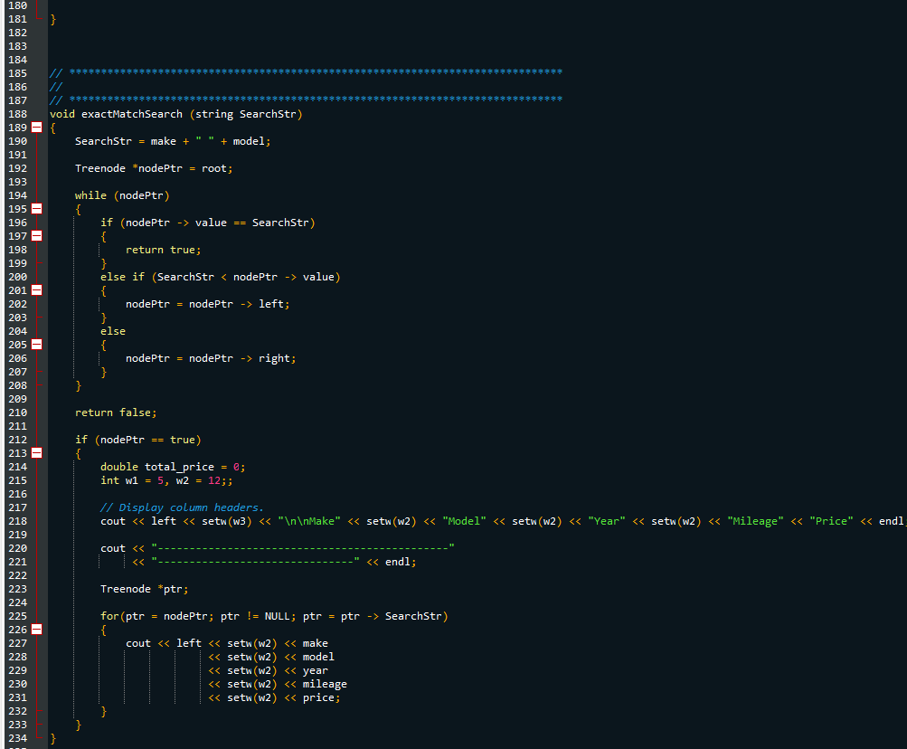Click line number 210 in the gutter
The height and width of the screenshot is (749, 907).
point(17,412)
